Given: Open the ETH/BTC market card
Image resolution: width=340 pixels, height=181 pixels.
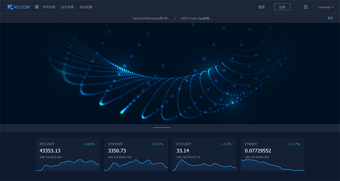Looking at the screenshot, I should click(x=272, y=155).
